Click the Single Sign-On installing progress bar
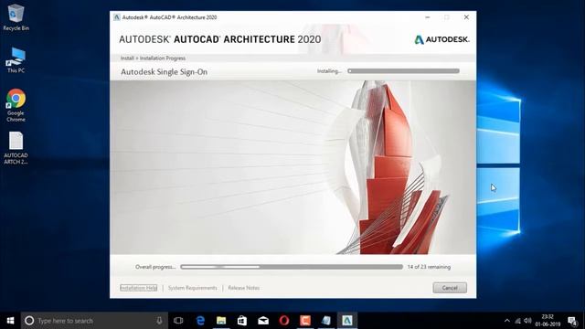 (x=403, y=71)
